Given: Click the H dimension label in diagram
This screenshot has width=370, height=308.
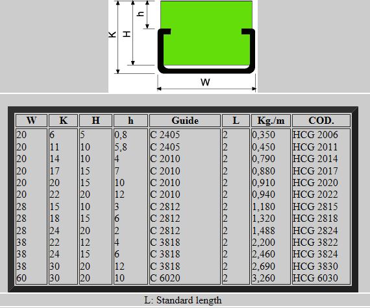Looking at the screenshot, I should point(127,34).
